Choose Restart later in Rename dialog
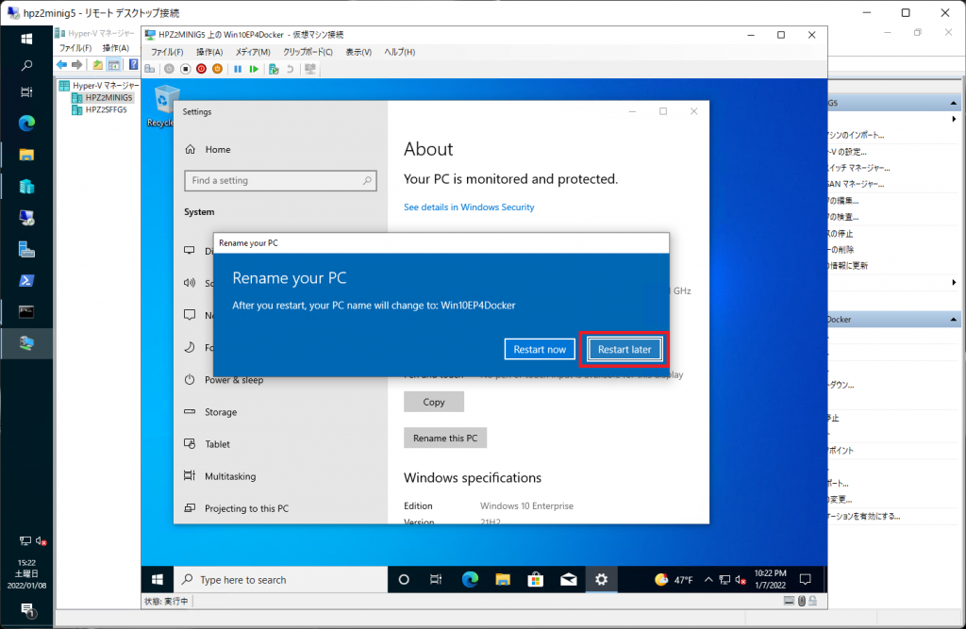Screen dimensions: 966x629 (x=625, y=349)
